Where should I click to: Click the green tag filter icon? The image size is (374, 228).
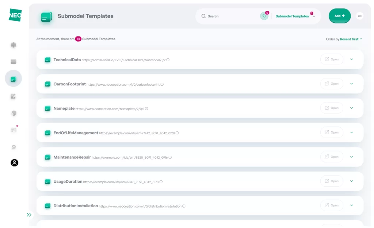[264, 16]
